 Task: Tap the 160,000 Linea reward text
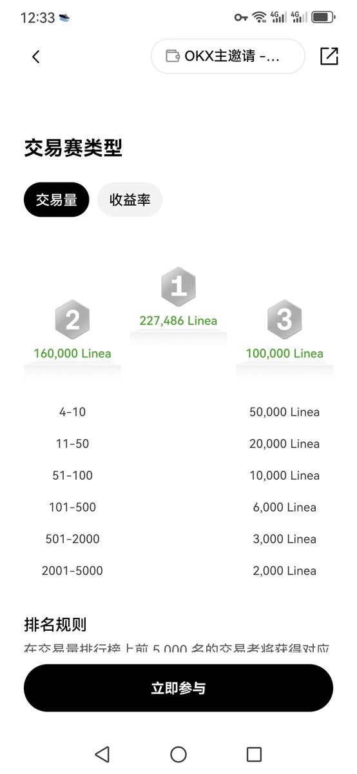[72, 353]
